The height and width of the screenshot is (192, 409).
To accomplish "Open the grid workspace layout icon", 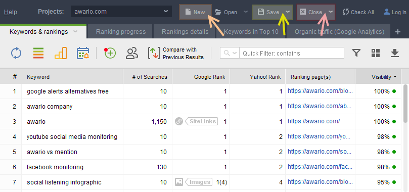I will pyautogui.click(x=376, y=53).
